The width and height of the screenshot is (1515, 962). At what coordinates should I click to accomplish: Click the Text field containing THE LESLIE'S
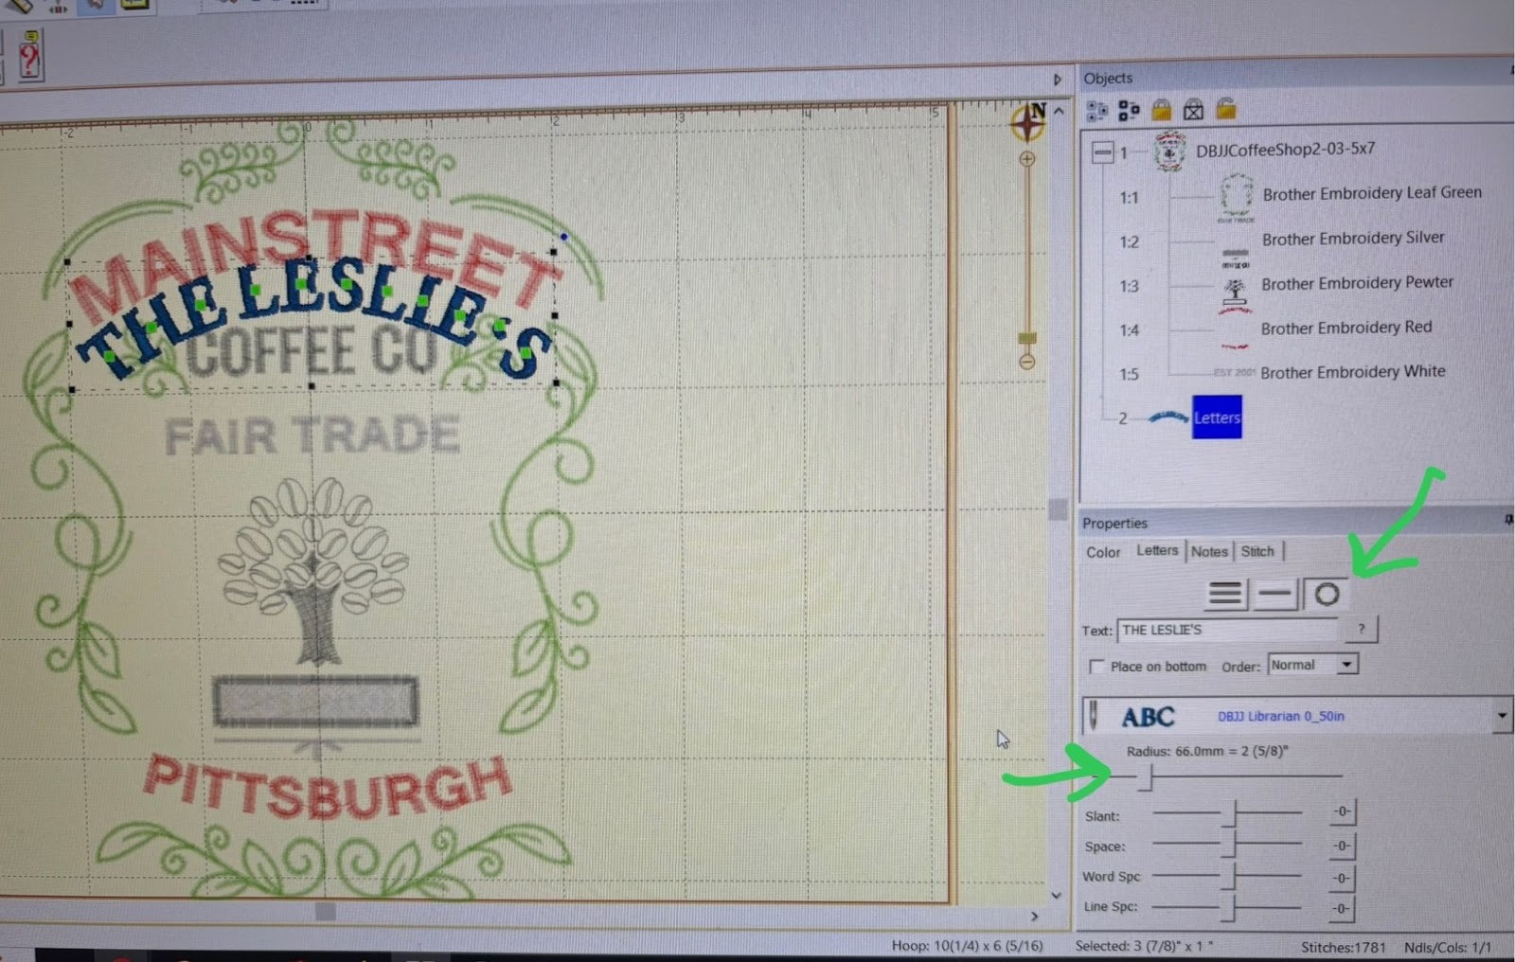(1227, 630)
